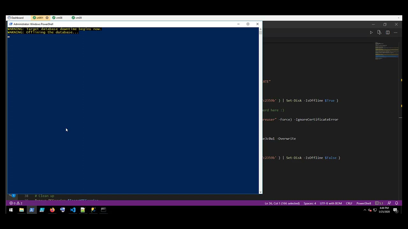The height and width of the screenshot is (229, 408).
Task: Run the script with VS Code play icon
Action: tap(371, 32)
